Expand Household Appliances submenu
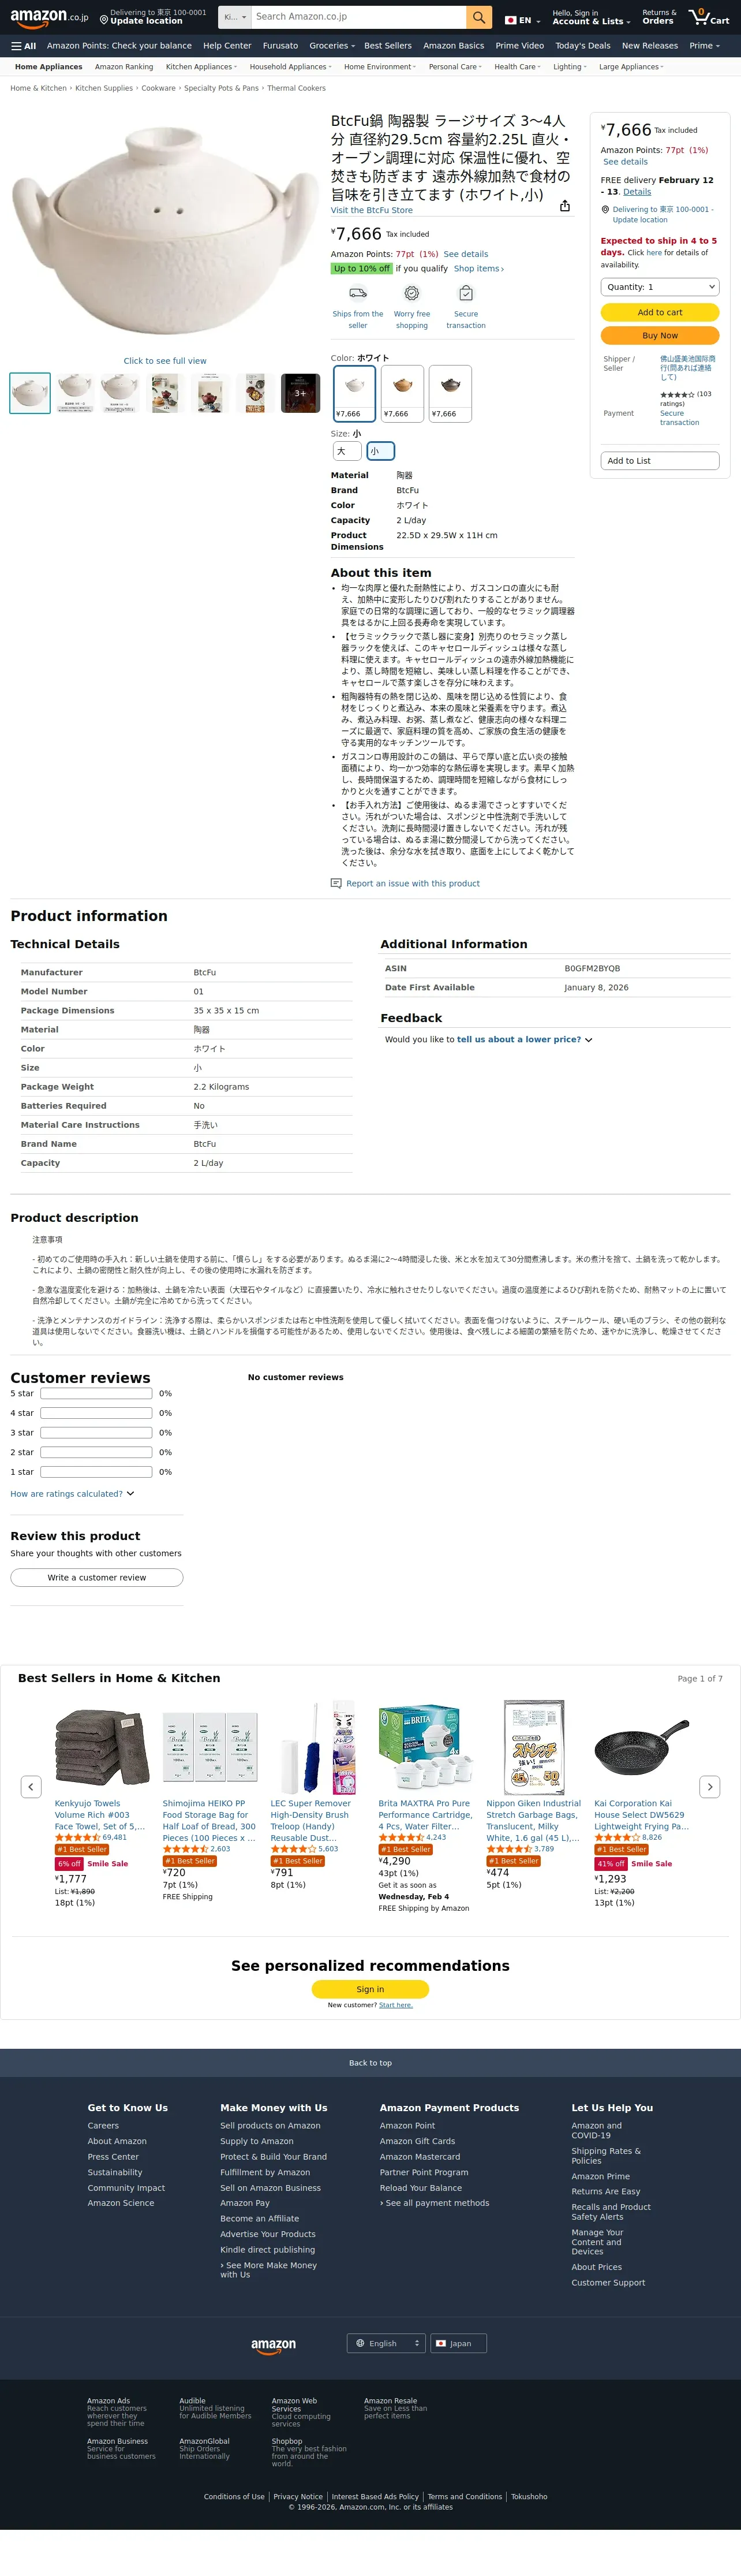 tap(290, 67)
